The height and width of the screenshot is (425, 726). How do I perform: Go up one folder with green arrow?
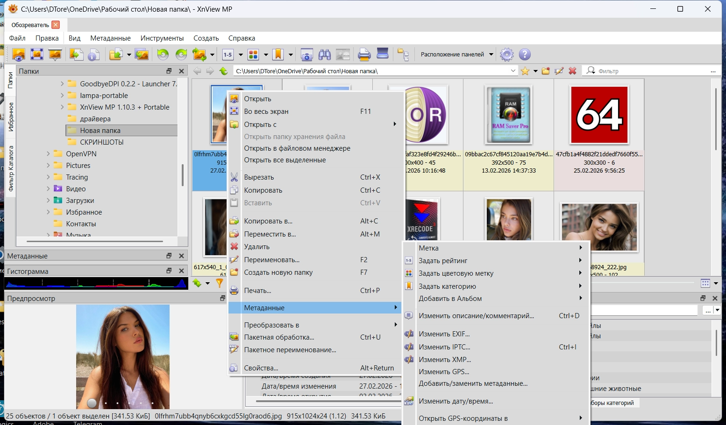pyautogui.click(x=224, y=71)
